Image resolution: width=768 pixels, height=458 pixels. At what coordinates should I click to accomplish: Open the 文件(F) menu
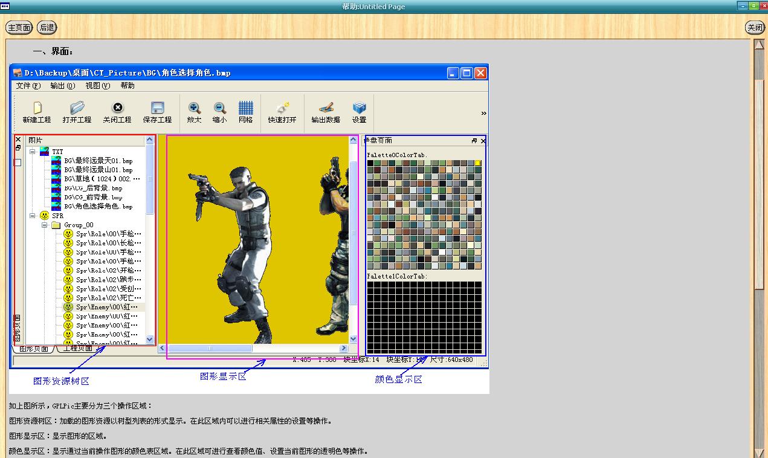[28, 86]
